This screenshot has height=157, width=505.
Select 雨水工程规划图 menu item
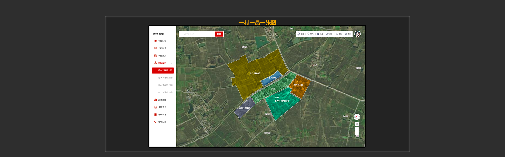click(165, 85)
